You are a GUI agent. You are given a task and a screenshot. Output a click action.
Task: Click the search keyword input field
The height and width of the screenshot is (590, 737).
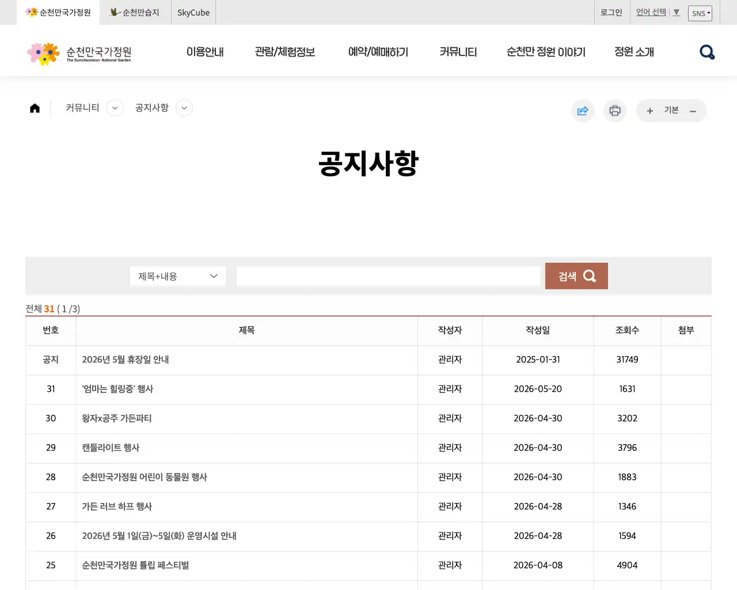coord(388,276)
